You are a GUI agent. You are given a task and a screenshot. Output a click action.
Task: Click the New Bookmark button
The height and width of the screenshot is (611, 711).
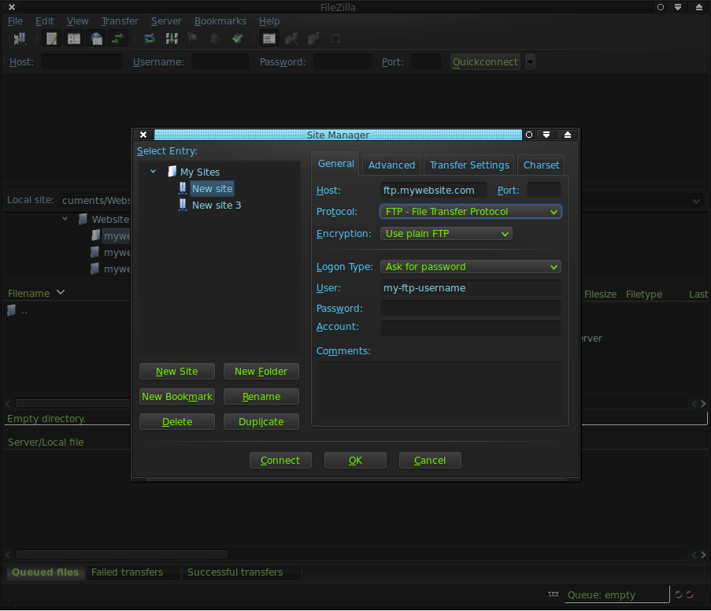177,397
